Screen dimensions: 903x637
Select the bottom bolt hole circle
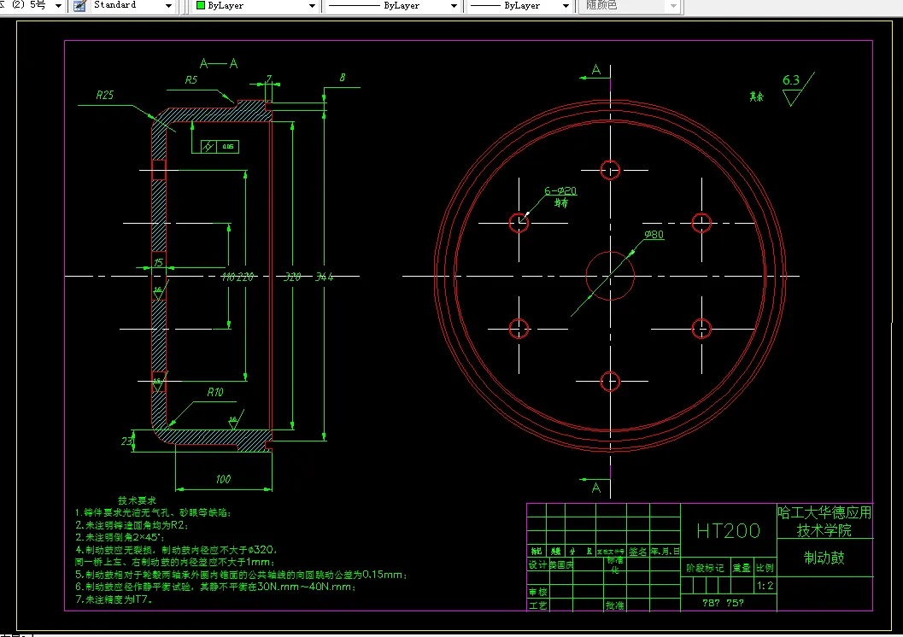tap(610, 381)
